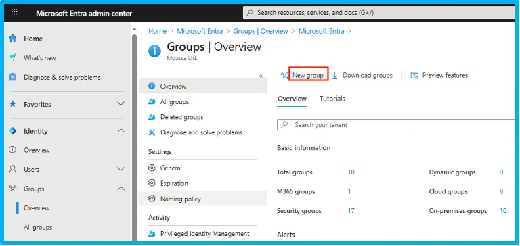Click the Preview features icon
Screen dimensions: 520x246
[x=414, y=76]
